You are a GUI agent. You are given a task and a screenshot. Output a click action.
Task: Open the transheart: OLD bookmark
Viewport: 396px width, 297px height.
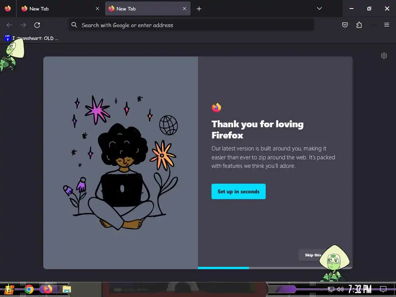tap(32, 38)
